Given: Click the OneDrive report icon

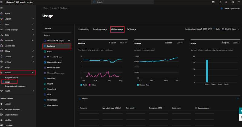Looking at the screenshot, I should (45, 78).
